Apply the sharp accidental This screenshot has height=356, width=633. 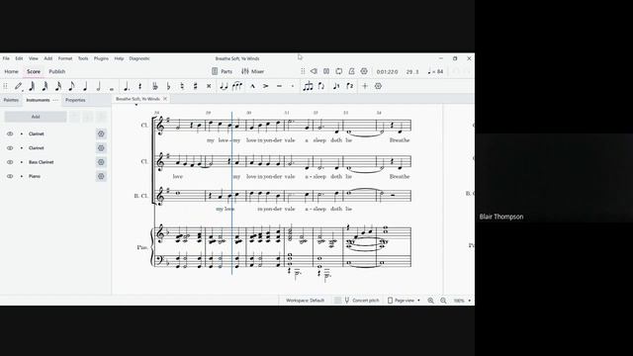(196, 86)
